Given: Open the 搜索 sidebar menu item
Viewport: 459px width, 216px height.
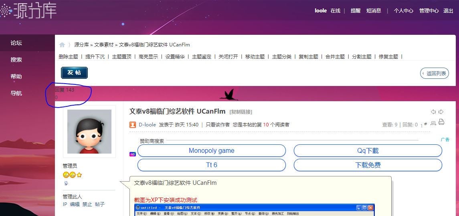Looking at the screenshot, I should (x=16, y=60).
